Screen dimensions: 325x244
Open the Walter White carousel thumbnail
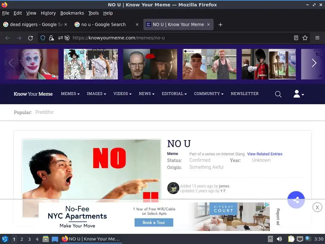pyautogui.click(x=150, y=64)
